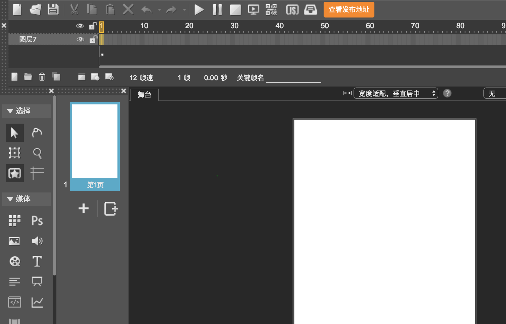Select the node/path editing tool

[37, 132]
